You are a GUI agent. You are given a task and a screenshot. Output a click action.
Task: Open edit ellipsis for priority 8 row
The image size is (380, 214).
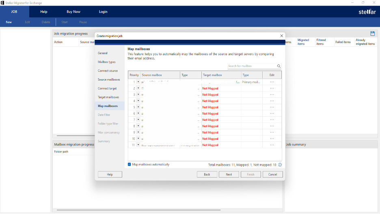pos(272,126)
